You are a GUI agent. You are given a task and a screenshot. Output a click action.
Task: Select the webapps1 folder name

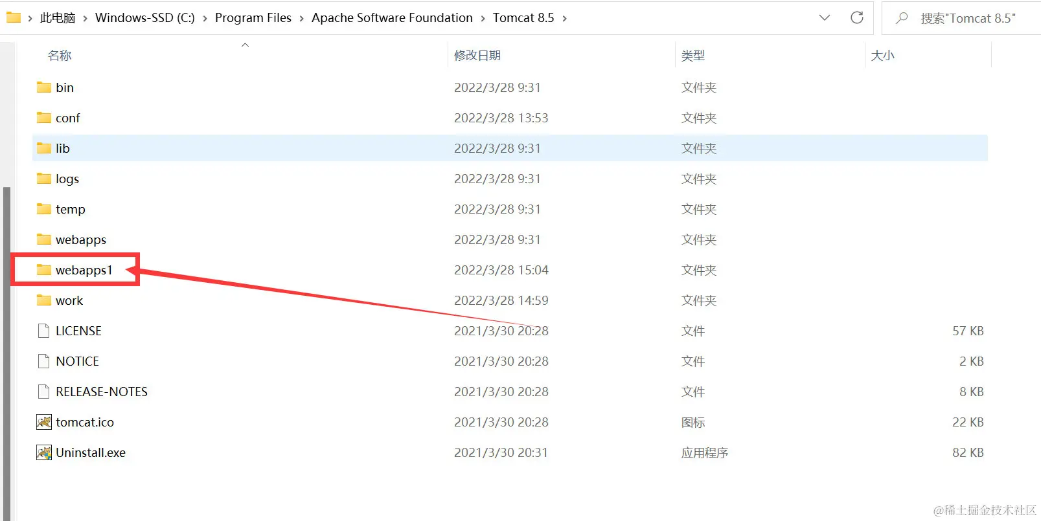84,270
